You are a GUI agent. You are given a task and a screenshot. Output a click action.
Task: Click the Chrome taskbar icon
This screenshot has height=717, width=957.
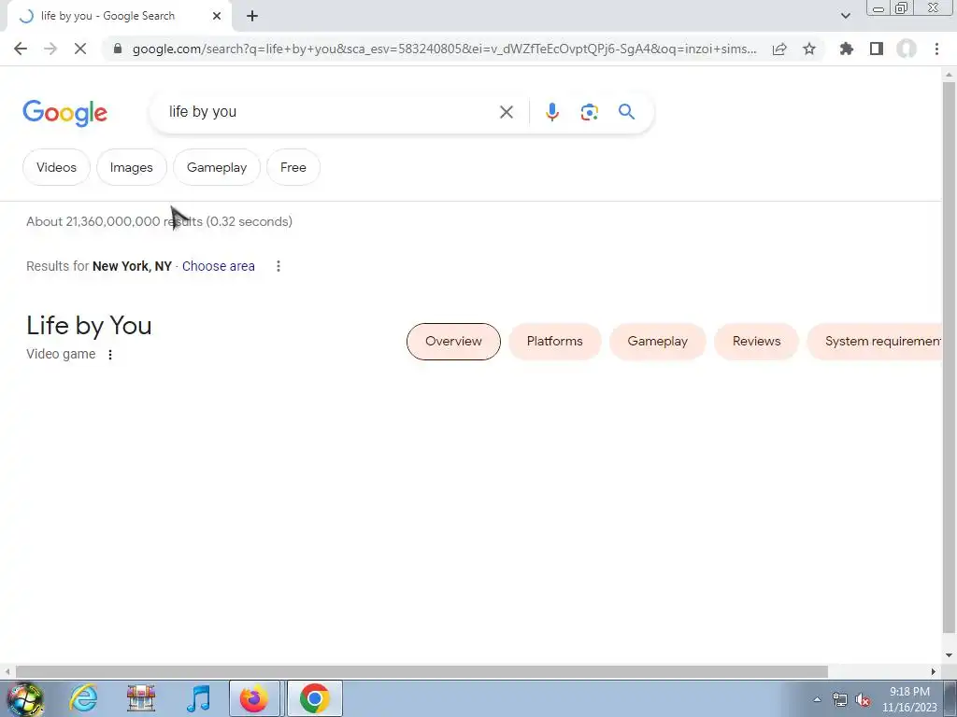314,698
